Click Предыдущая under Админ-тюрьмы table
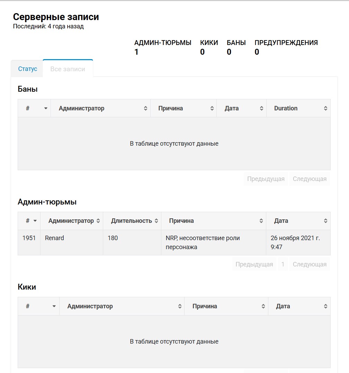Viewport: 349px width, 373px height. 254,264
